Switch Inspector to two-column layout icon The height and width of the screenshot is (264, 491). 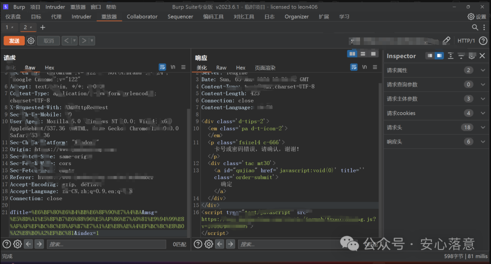click(439, 56)
